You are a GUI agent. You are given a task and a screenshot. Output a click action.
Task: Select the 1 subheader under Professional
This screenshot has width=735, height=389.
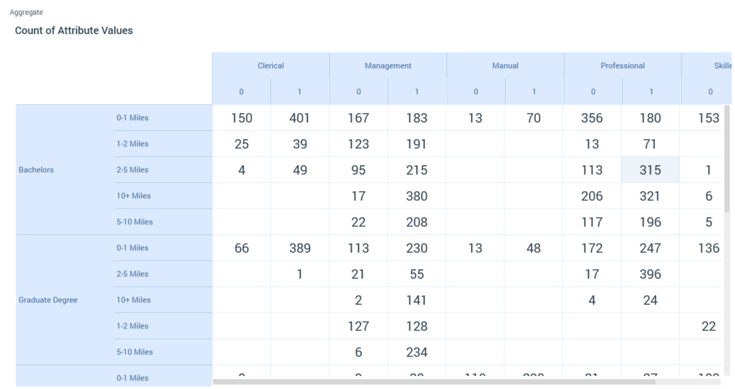click(651, 92)
